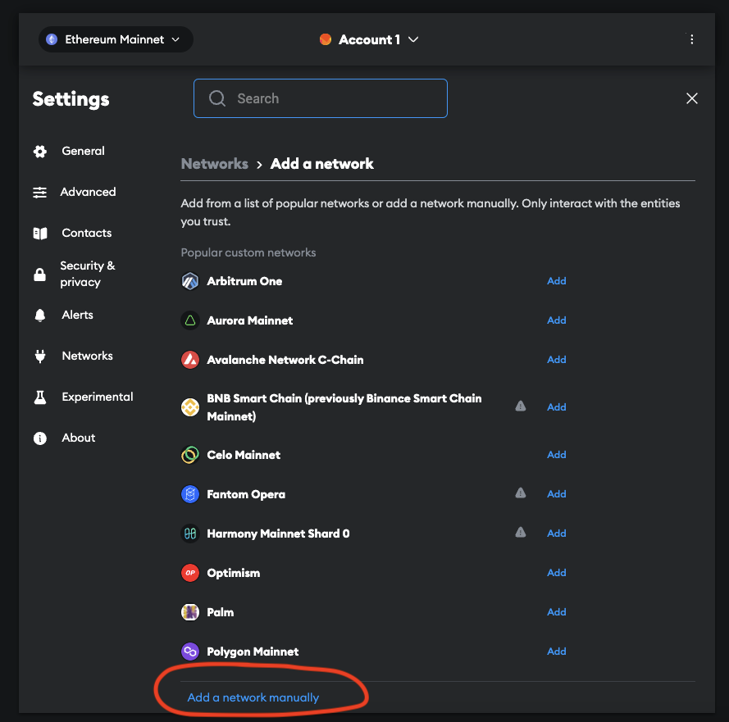
Task: Open the Ethereum Mainnet network dropdown
Action: (x=115, y=39)
